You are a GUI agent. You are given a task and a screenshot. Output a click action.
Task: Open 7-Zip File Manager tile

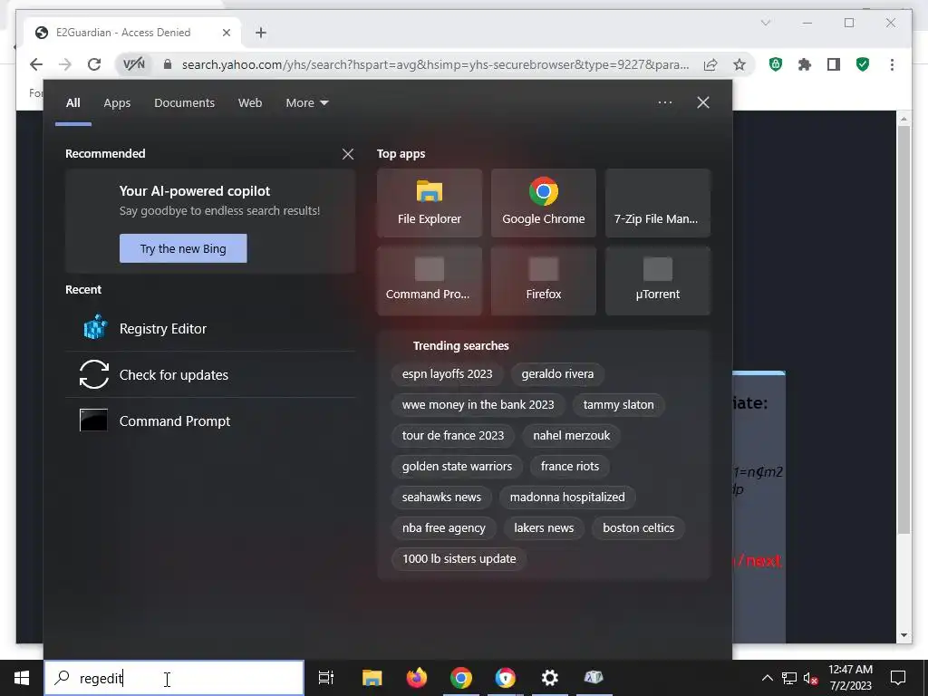tap(658, 203)
